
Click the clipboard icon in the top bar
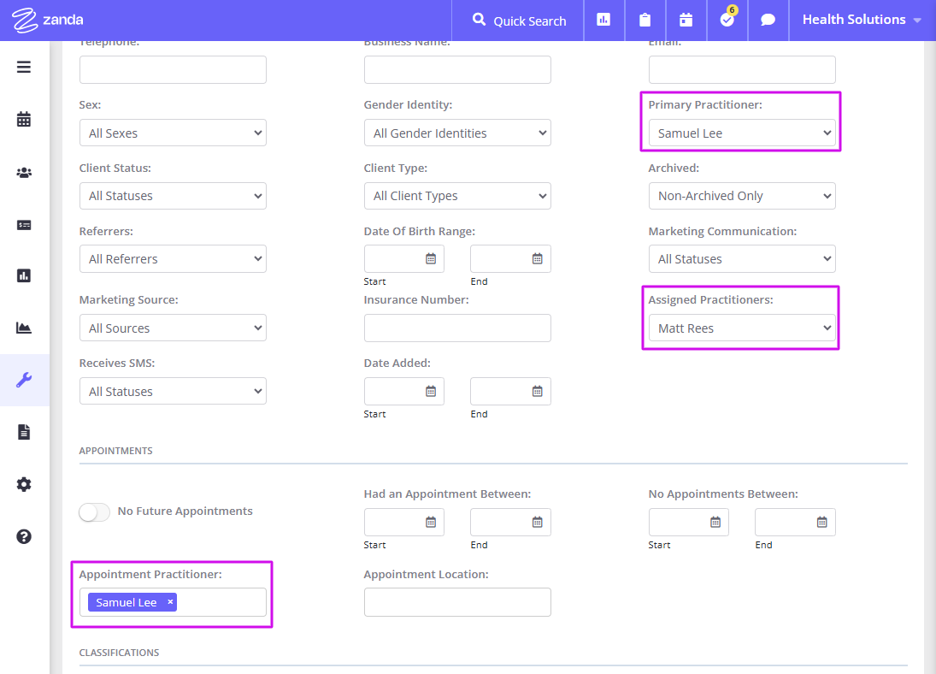point(645,20)
